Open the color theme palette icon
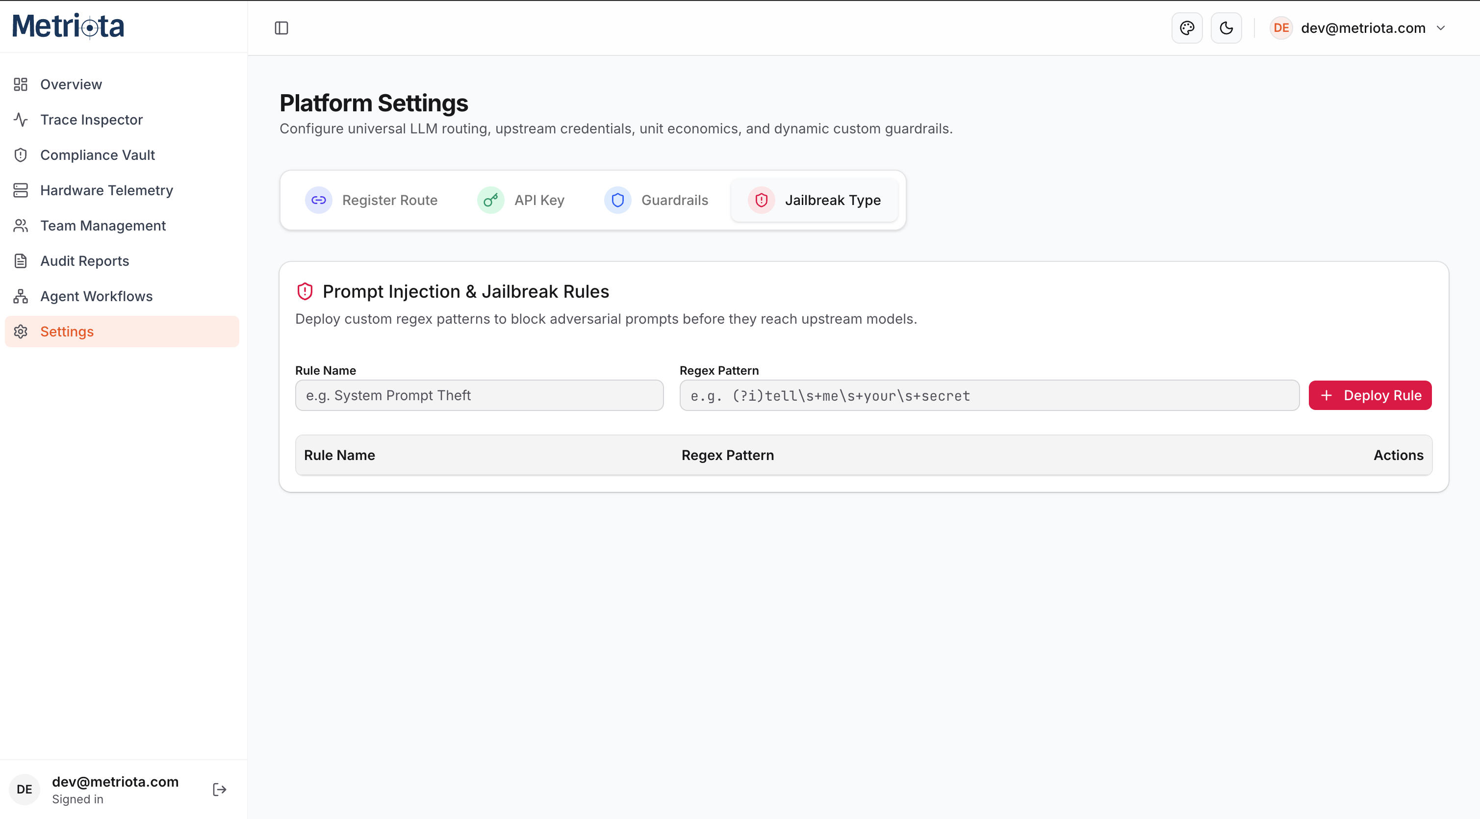The image size is (1480, 819). [1187, 27]
